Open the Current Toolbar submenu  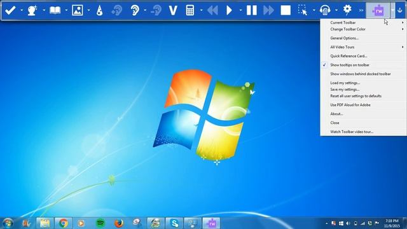[x=363, y=23]
